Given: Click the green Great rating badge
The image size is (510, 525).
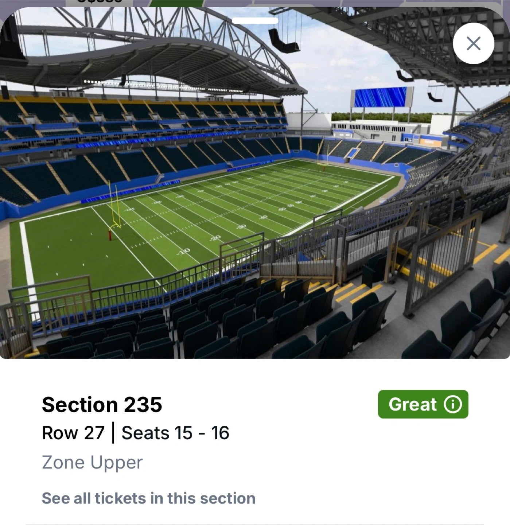Looking at the screenshot, I should 423,404.
